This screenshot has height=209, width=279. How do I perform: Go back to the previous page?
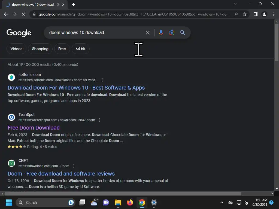click(6, 14)
